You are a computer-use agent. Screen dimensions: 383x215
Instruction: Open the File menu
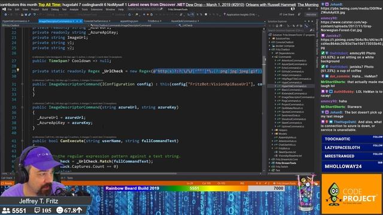tap(10, 10)
